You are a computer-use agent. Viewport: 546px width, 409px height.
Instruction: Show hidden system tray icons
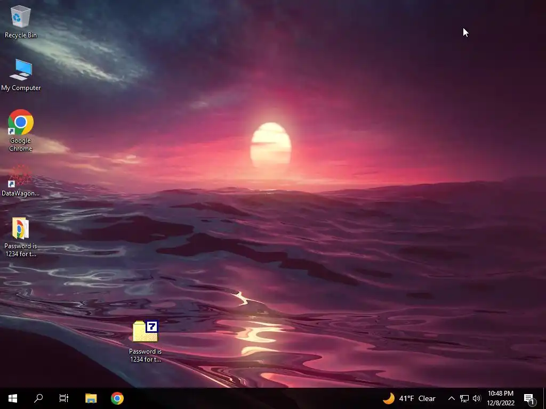tap(451, 398)
